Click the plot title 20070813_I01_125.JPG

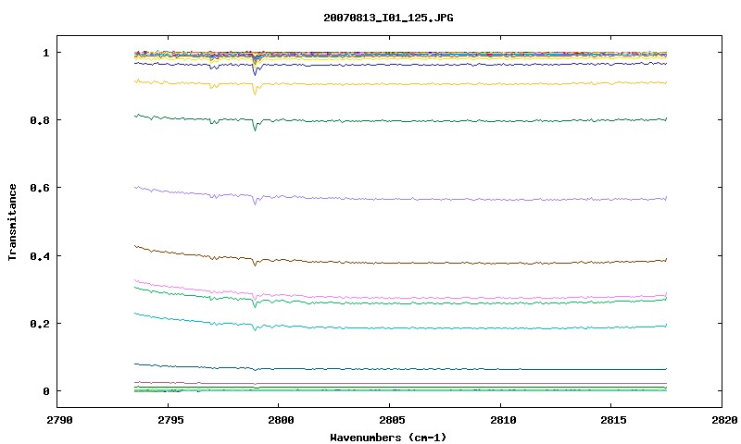[388, 18]
